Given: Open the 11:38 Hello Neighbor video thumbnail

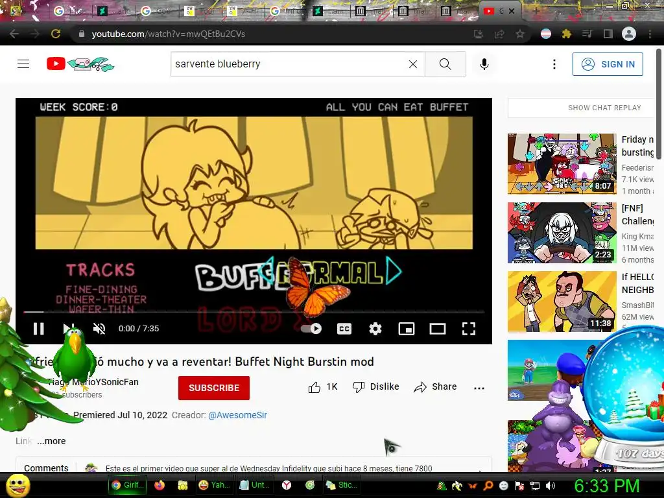Looking at the screenshot, I should [562, 302].
